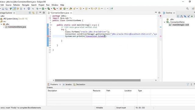Click the Coverage launch icon

coord(49,9)
